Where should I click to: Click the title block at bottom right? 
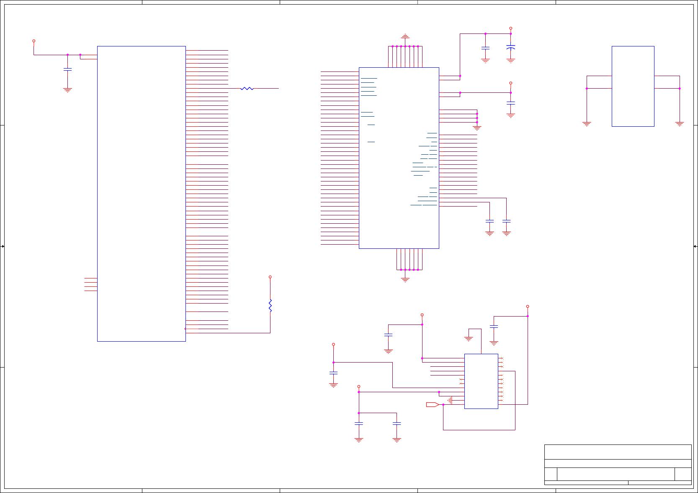[618, 465]
